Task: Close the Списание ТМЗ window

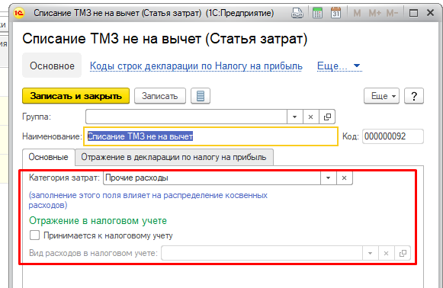Action: click(x=430, y=13)
